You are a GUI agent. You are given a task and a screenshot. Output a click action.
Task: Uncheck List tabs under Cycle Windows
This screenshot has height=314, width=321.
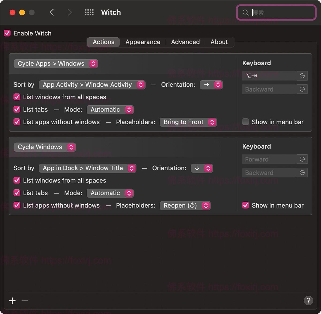pyautogui.click(x=17, y=193)
